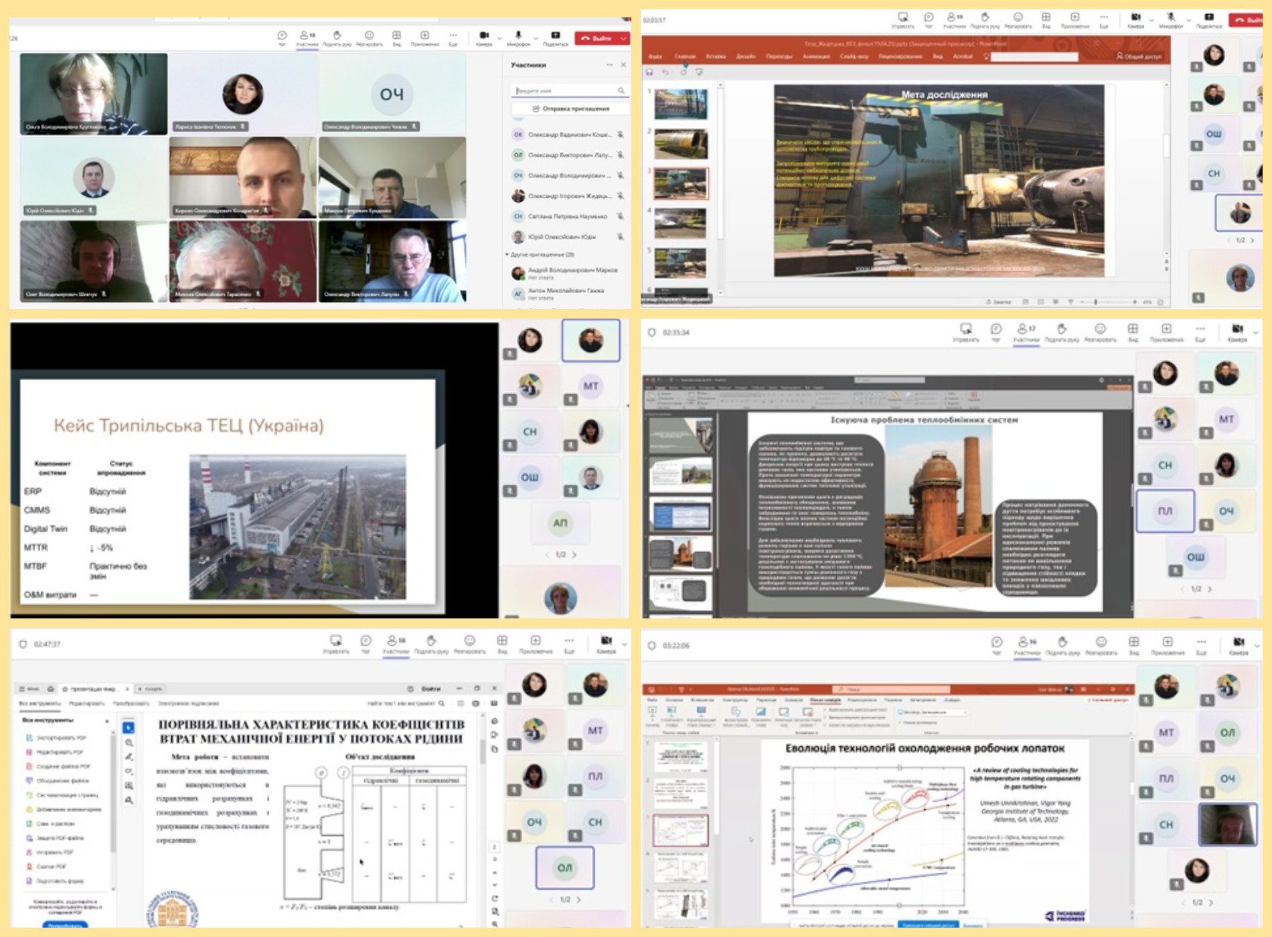The height and width of the screenshot is (937, 1272).
Task: Open camera options arrow in top-left meeting
Action: [x=499, y=39]
